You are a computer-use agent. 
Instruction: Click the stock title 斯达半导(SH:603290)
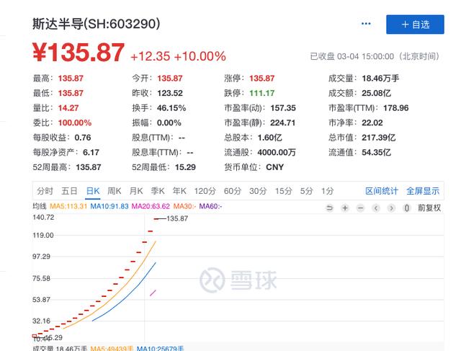click(x=97, y=24)
